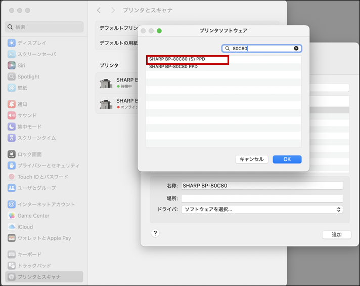
Task: Confirm with the OK button
Action: pos(287,159)
